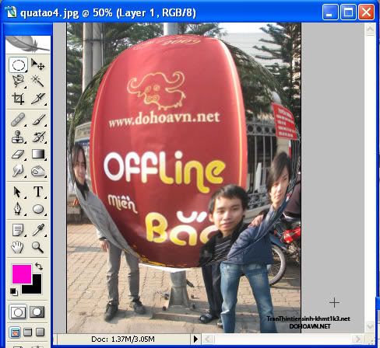Select the Path Selection arrow tool

tap(17, 192)
